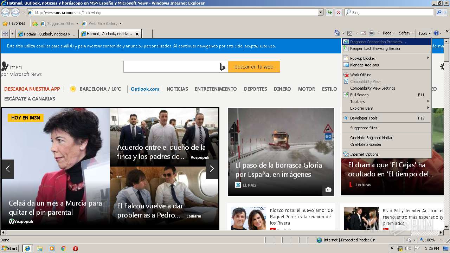
Task: Open a new blank tab
Action: [x=147, y=34]
